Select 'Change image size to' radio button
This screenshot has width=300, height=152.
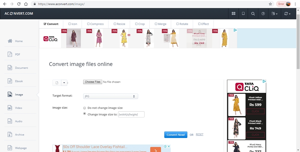click(85, 114)
